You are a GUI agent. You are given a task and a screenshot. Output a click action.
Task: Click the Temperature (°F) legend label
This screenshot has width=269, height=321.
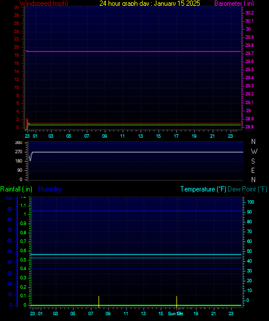click(203, 189)
